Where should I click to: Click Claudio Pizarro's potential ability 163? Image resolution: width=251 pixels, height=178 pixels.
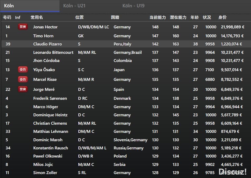pos(175,44)
